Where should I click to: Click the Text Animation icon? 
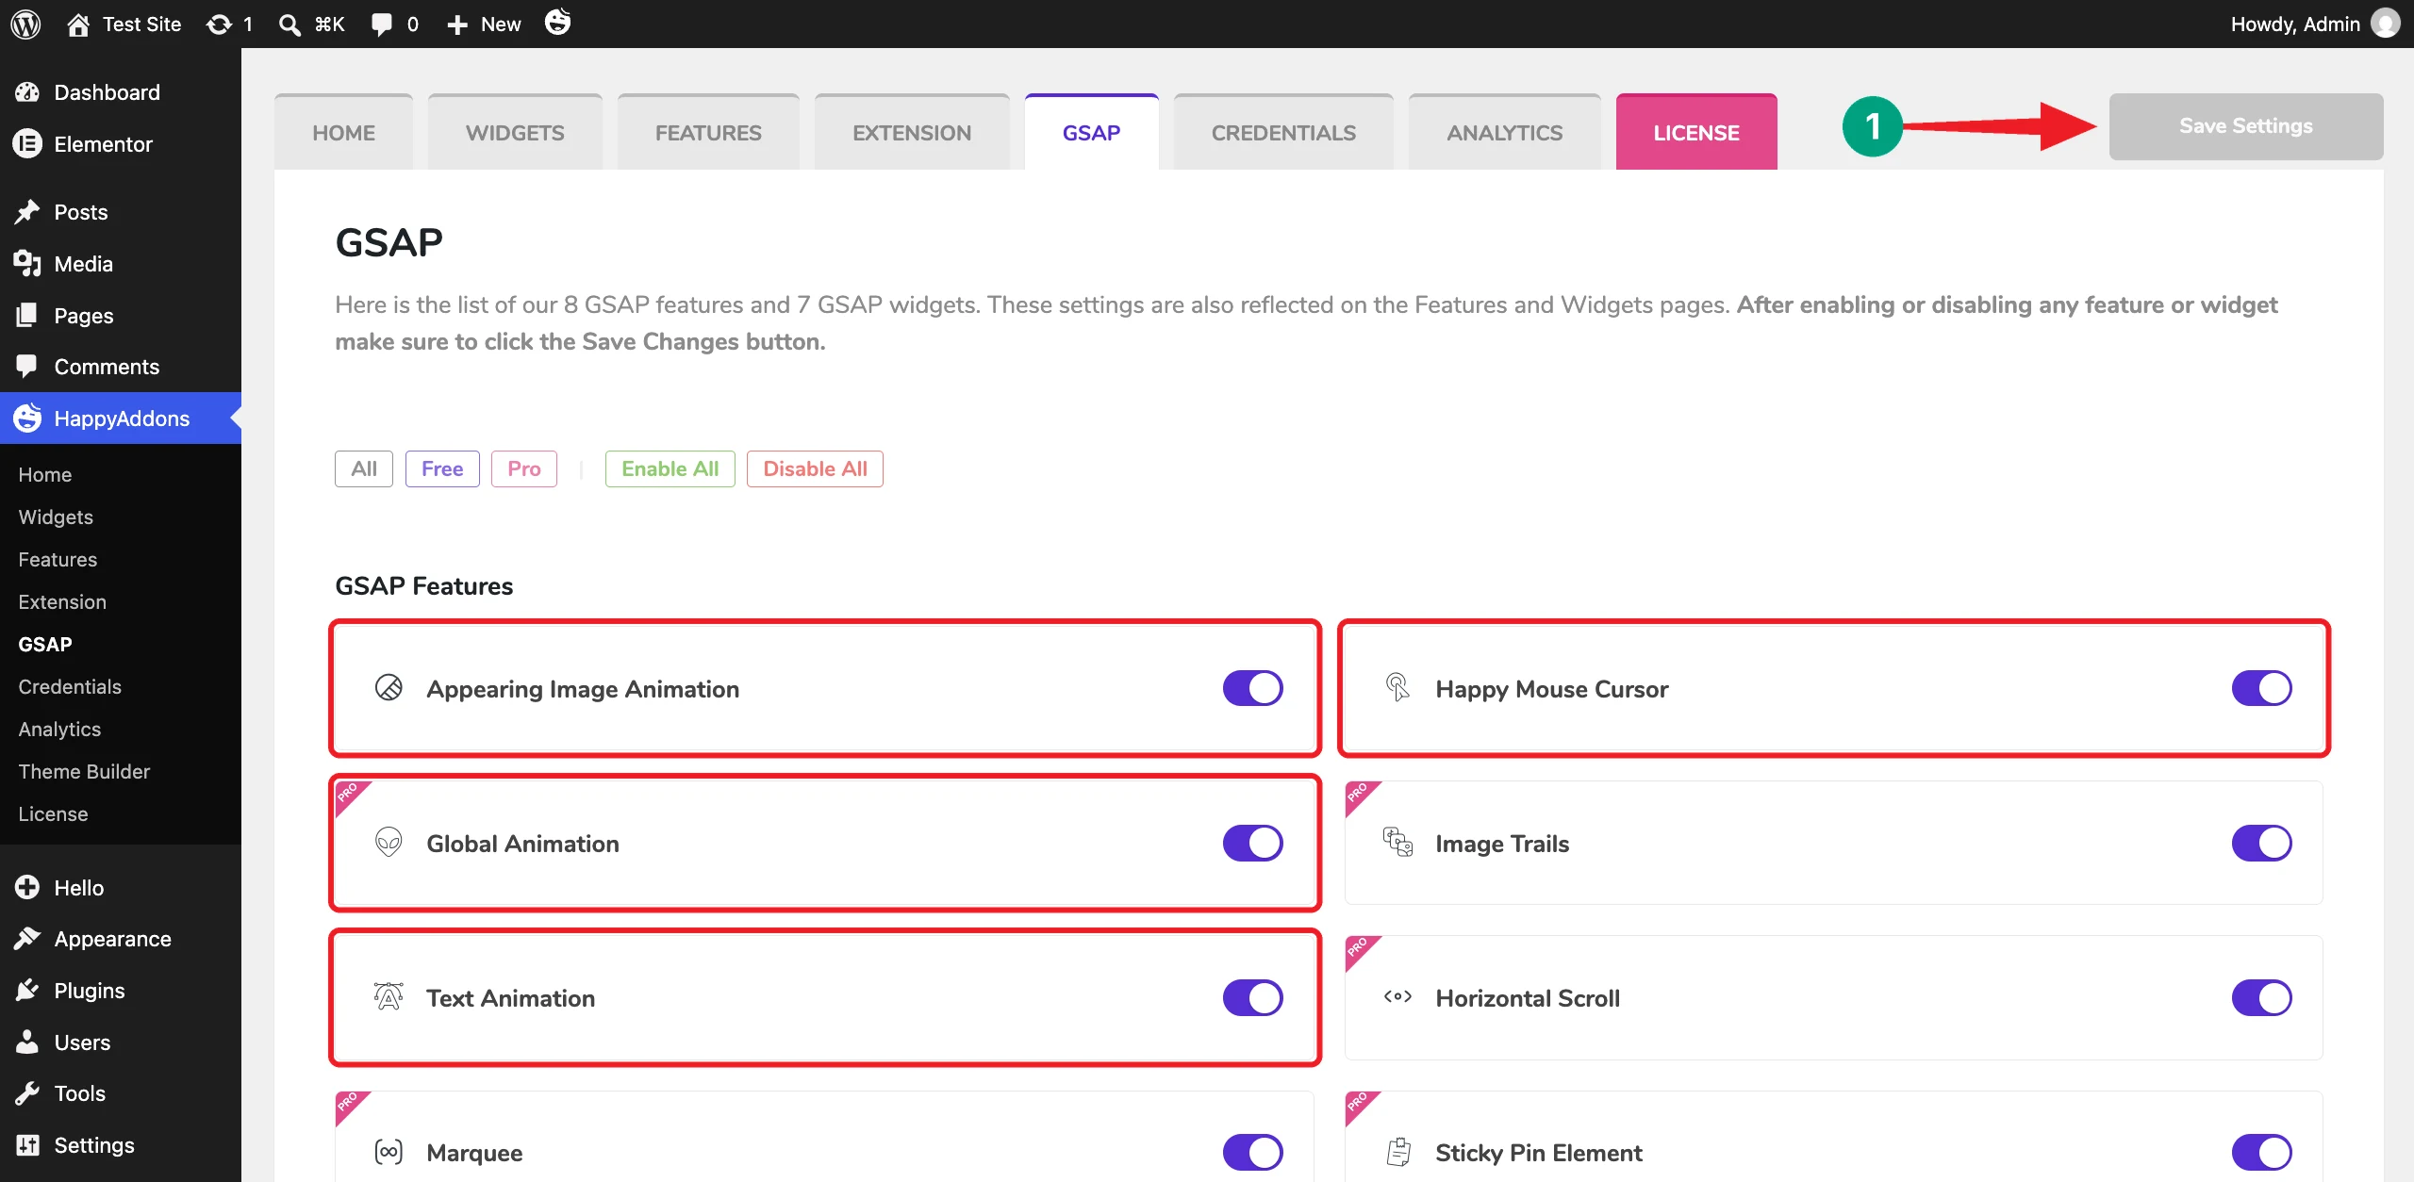coord(389,996)
